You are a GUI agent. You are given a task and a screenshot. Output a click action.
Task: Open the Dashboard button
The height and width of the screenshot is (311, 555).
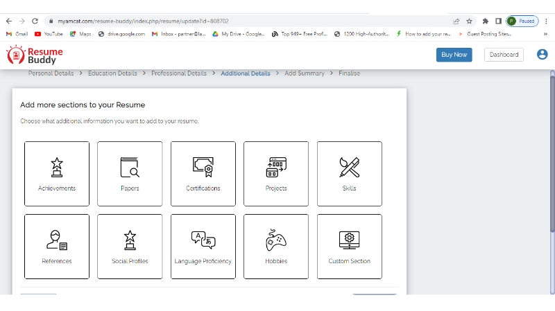tap(504, 55)
